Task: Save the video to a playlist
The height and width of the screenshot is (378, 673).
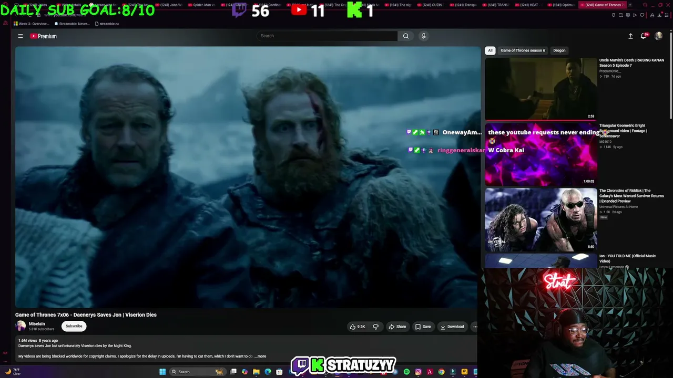Action: click(x=423, y=327)
